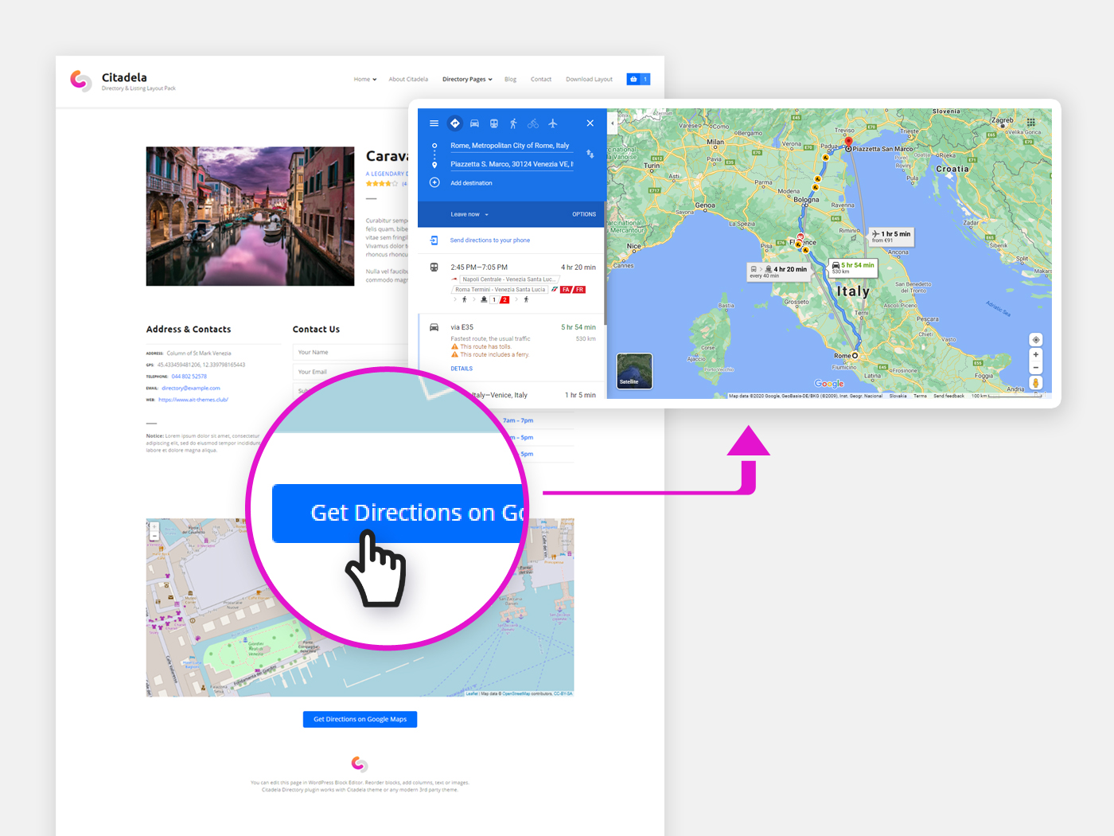The height and width of the screenshot is (836, 1114).
Task: Open the Leave now time dropdown
Action: coord(469,214)
